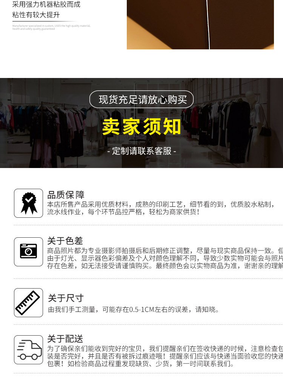Click the ruler icon beside 关于尺寸

tap(29, 303)
